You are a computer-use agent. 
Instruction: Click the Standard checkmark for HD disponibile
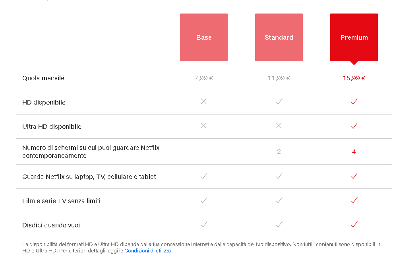[x=279, y=101]
